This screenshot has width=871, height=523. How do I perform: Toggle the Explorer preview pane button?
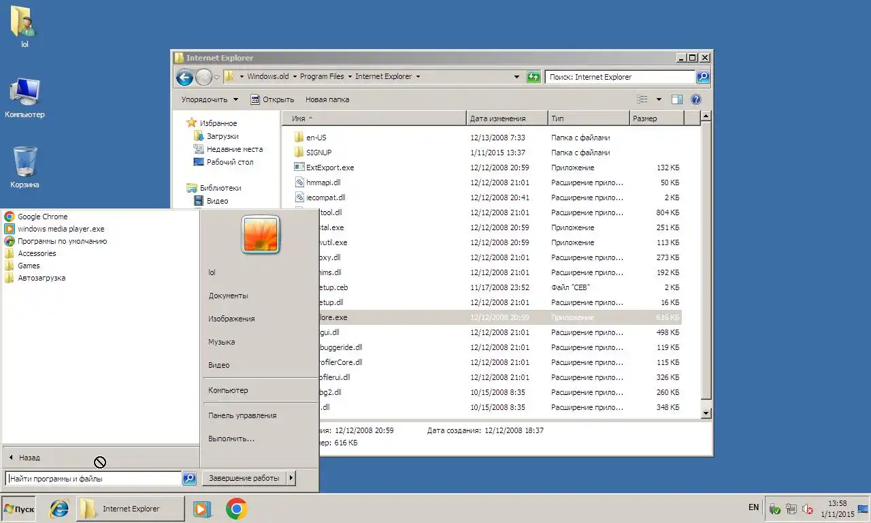tap(676, 99)
